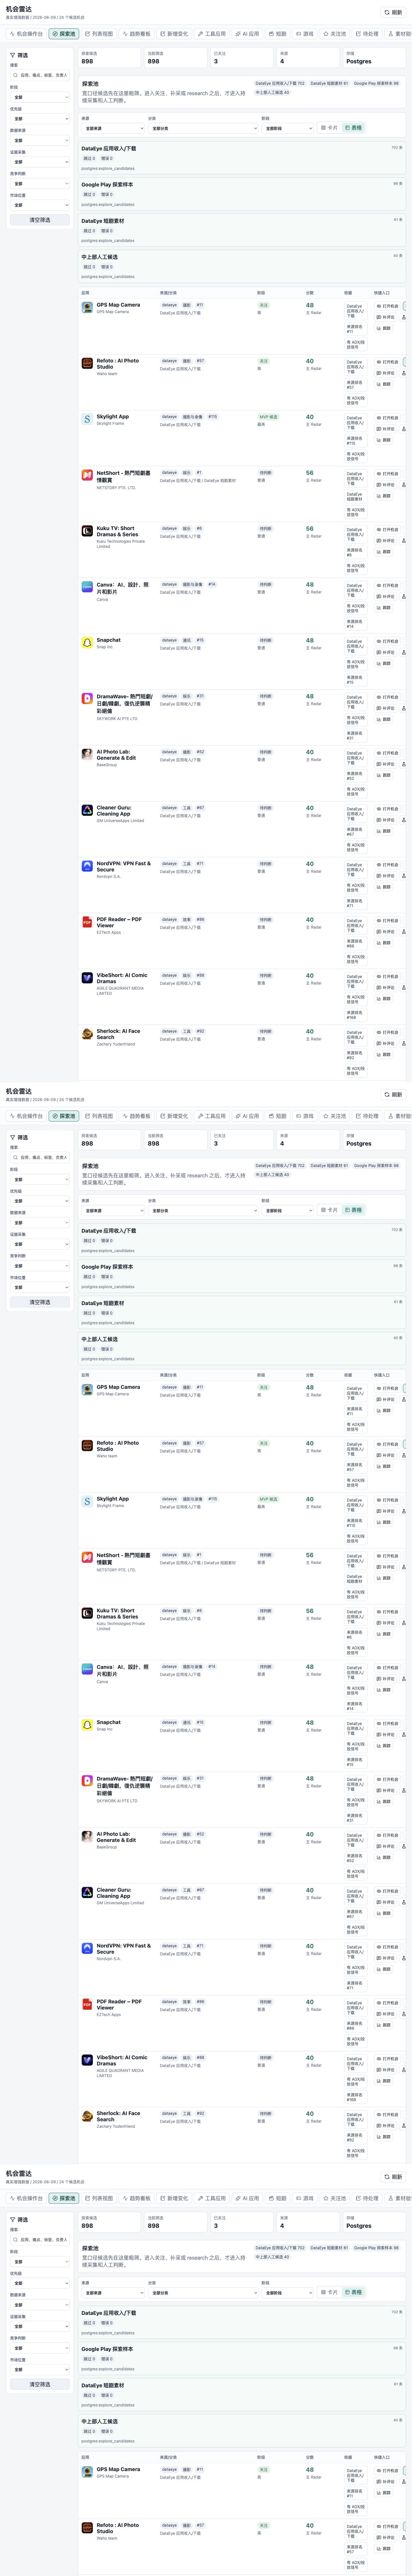The width and height of the screenshot is (412, 2576).
Task: Click Skylight App icon in middle page copy
Action: click(x=87, y=1501)
